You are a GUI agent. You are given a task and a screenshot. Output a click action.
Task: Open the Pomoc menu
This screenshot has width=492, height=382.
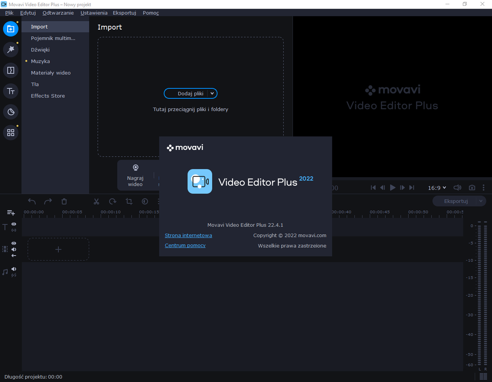coord(150,13)
